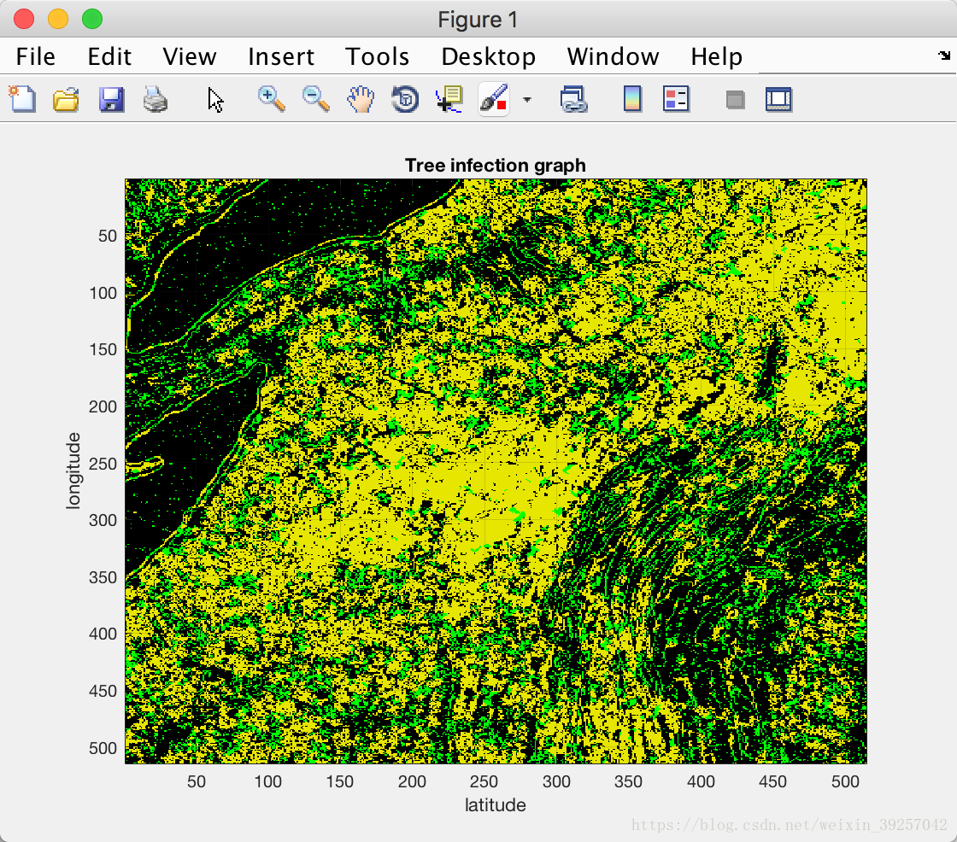Enable the Data Cursor tool
Image resolution: width=957 pixels, height=842 pixels.
coord(449,99)
